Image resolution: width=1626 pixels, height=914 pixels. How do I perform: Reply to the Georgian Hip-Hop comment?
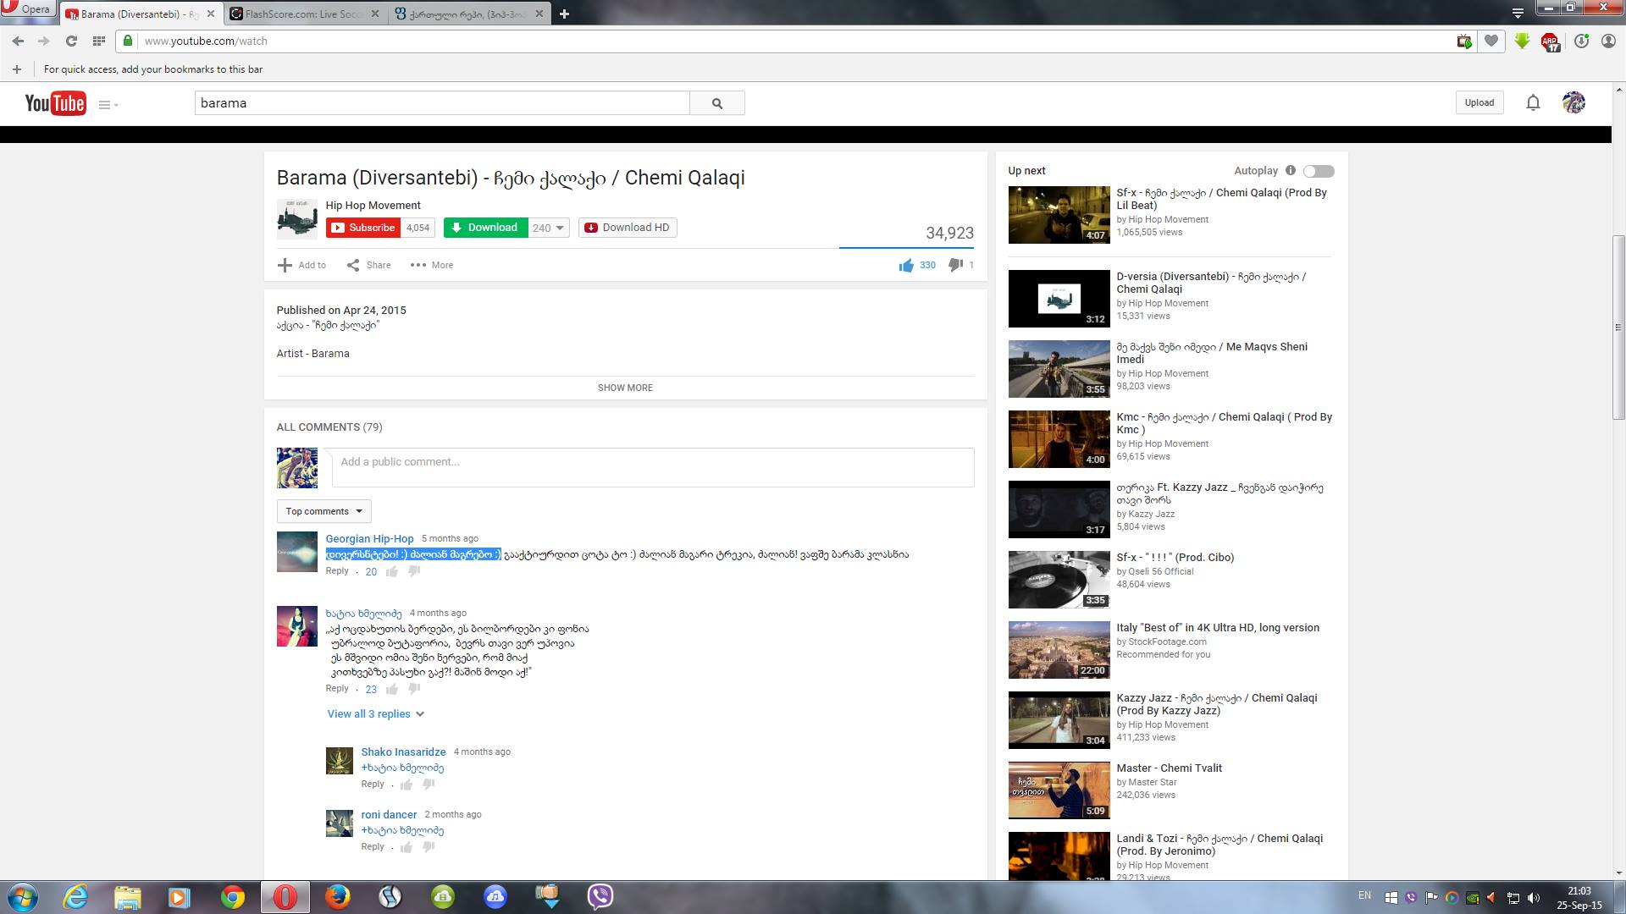pyautogui.click(x=337, y=570)
